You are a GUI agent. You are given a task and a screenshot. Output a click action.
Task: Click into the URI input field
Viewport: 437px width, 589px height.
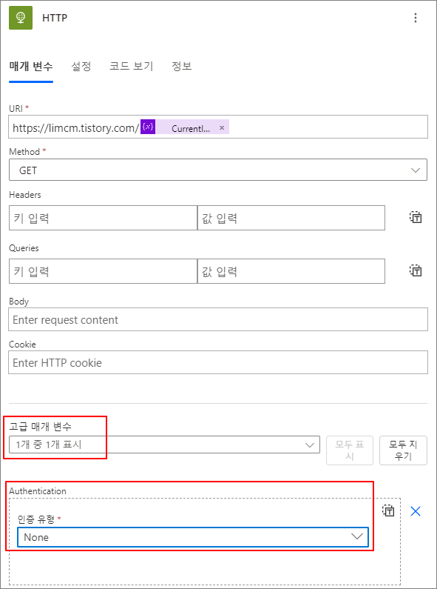pyautogui.click(x=218, y=127)
